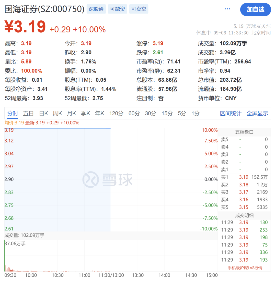
Task: Switch to the 日K chart tab
Action: point(43,114)
